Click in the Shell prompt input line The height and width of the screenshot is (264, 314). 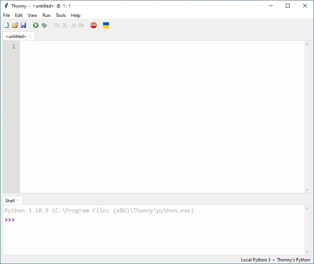(x=150, y=220)
